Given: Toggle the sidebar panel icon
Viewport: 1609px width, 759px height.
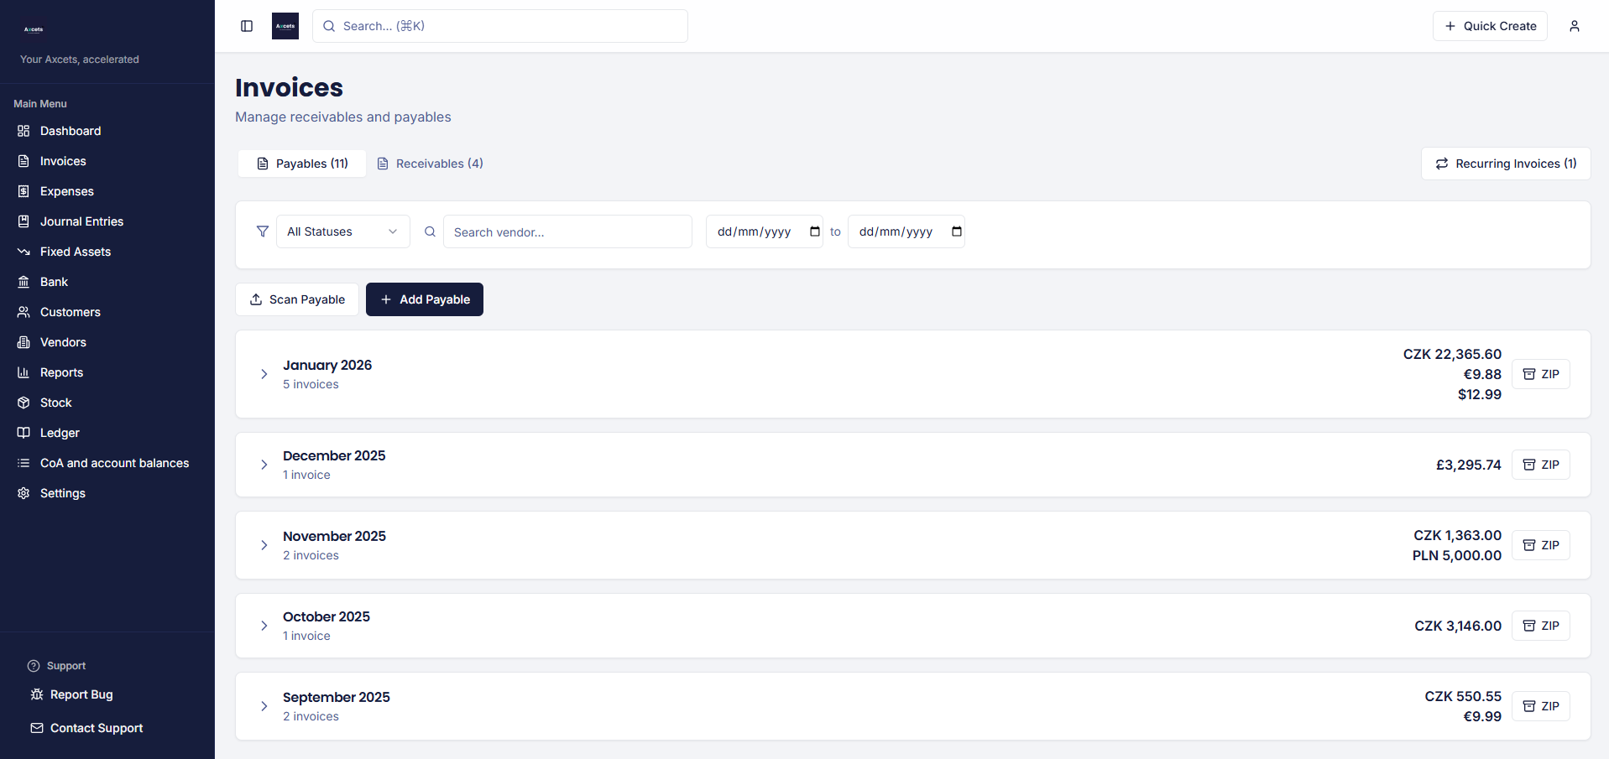Looking at the screenshot, I should 247,26.
